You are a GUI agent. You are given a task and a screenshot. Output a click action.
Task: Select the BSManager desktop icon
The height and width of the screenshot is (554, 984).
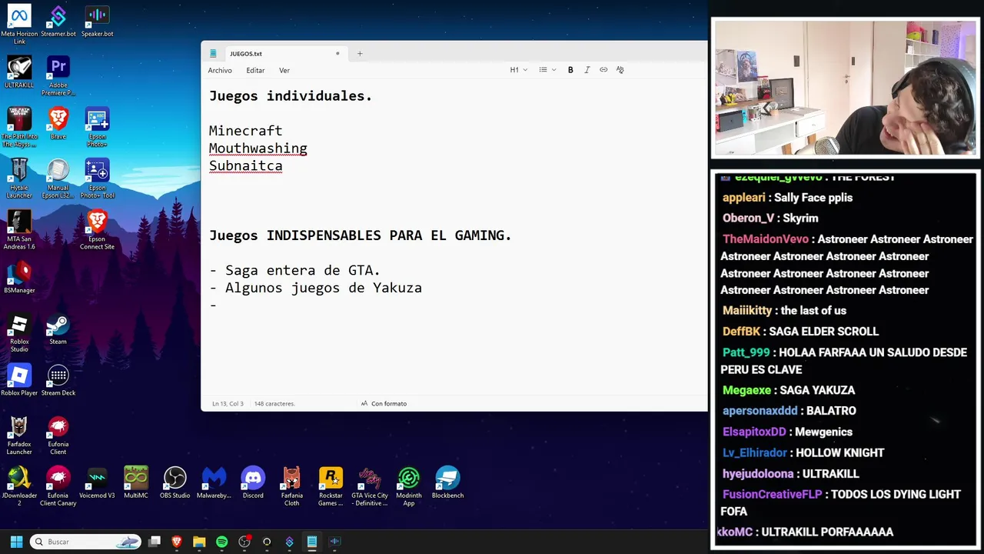click(19, 277)
